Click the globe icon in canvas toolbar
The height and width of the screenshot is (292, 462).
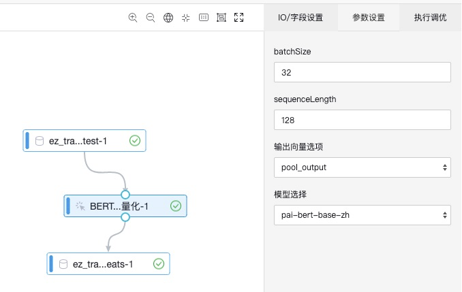pyautogui.click(x=168, y=18)
